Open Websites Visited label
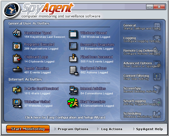The image size is (169, 136). (x=37, y=102)
